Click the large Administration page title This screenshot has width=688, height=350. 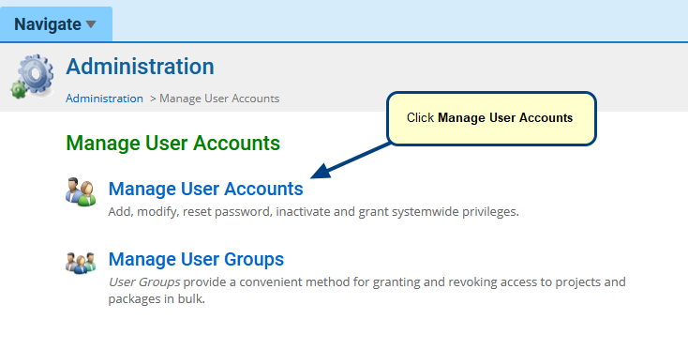[x=140, y=67]
